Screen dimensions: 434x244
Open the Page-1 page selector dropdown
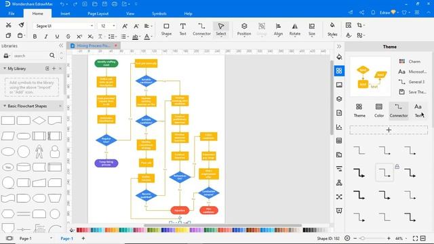tap(51, 238)
